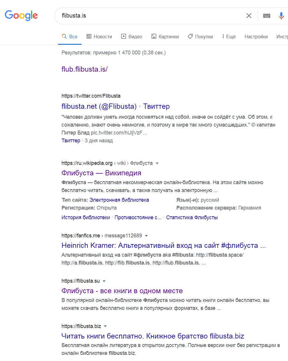Click the Язык(-и): русский text
This screenshot has width=288, height=361.
(x=198, y=200)
